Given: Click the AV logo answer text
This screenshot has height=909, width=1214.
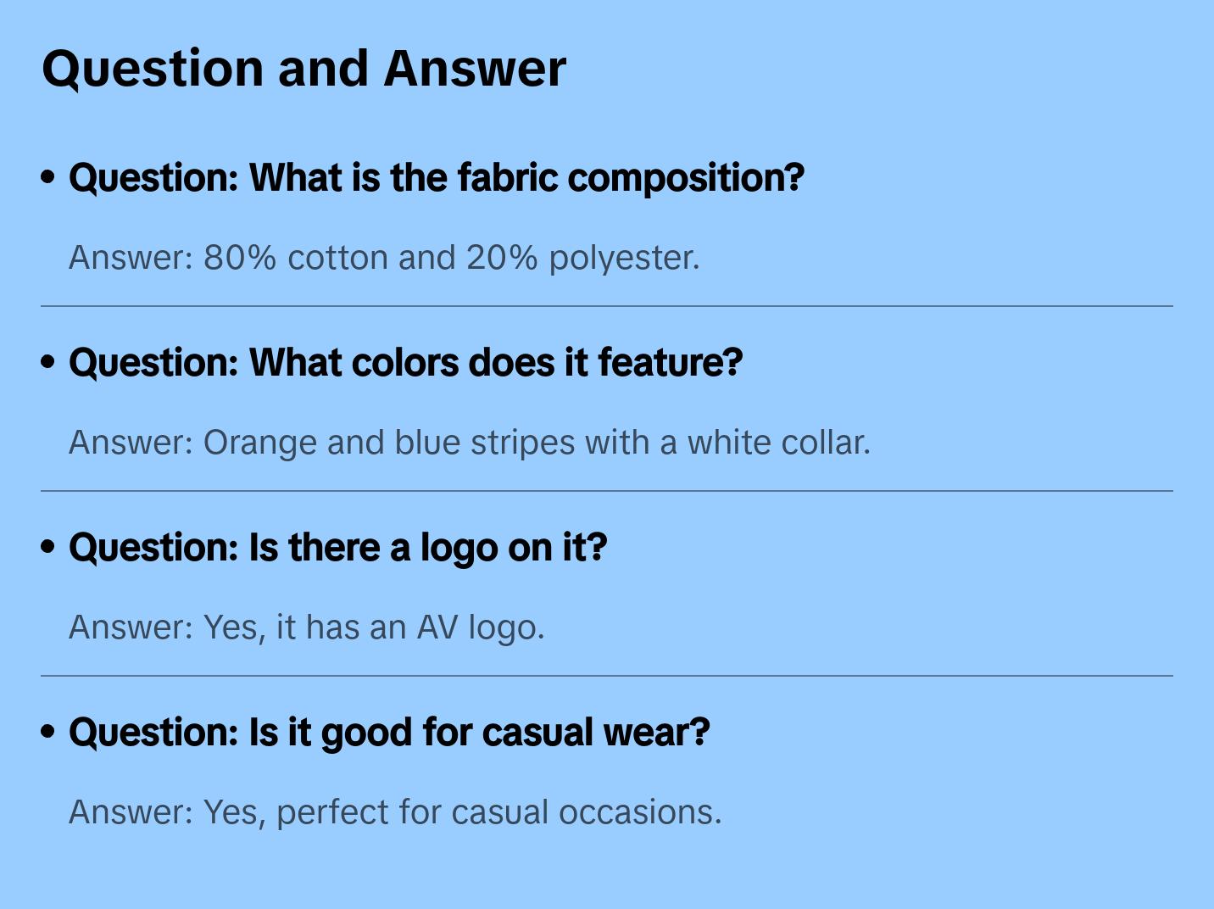Looking at the screenshot, I should (x=306, y=627).
